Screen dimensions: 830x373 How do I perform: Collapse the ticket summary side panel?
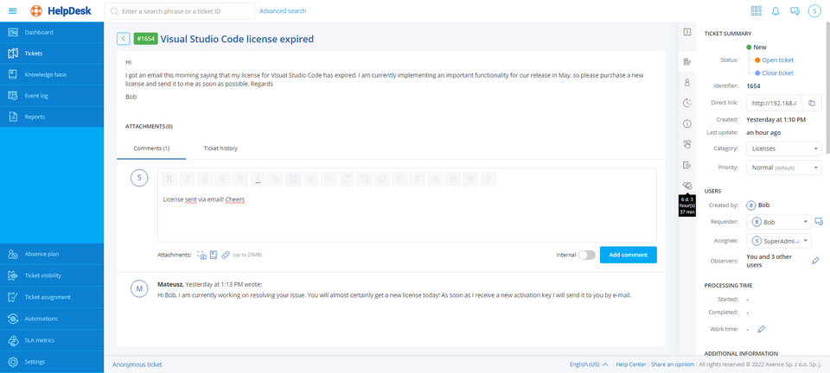[x=686, y=32]
